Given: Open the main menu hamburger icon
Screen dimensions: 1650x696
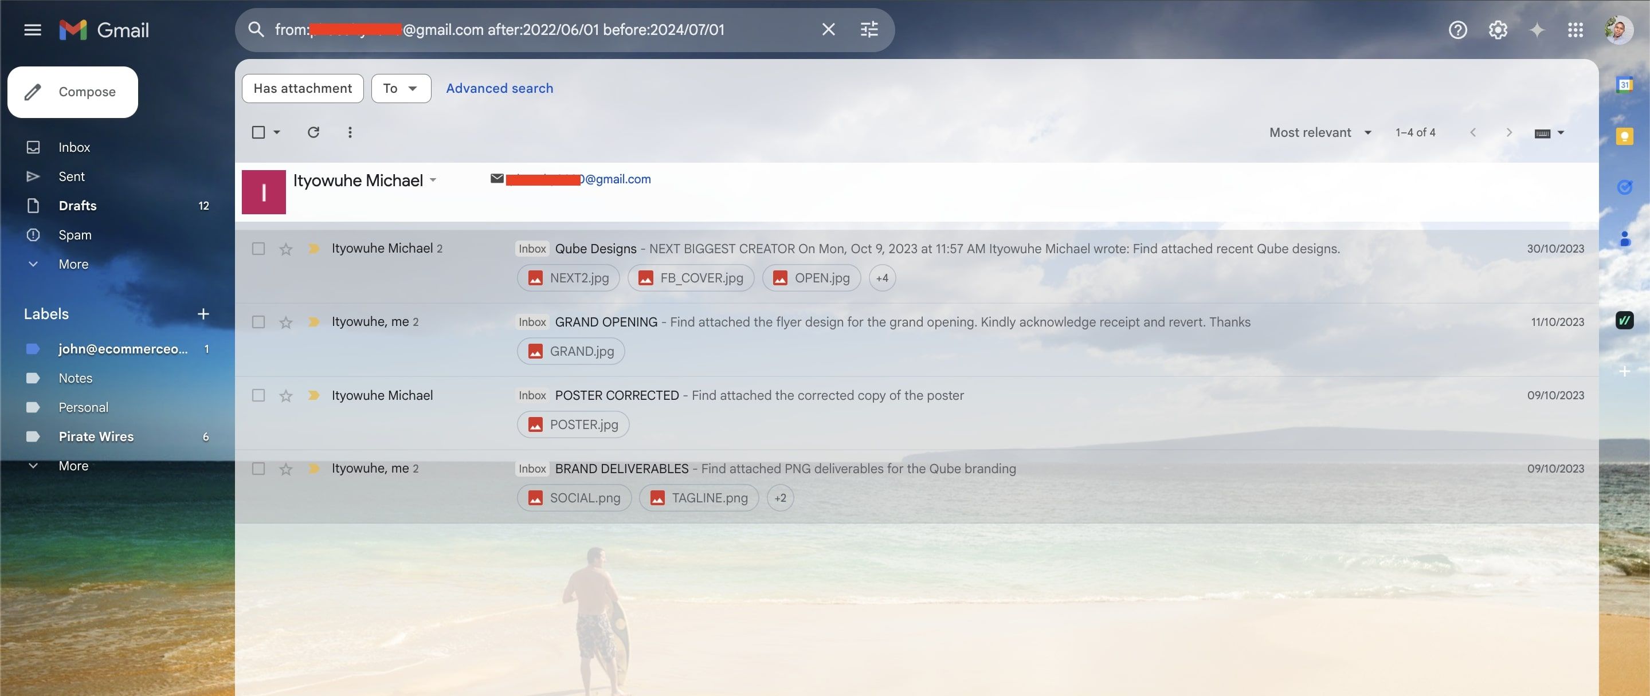Looking at the screenshot, I should [32, 30].
